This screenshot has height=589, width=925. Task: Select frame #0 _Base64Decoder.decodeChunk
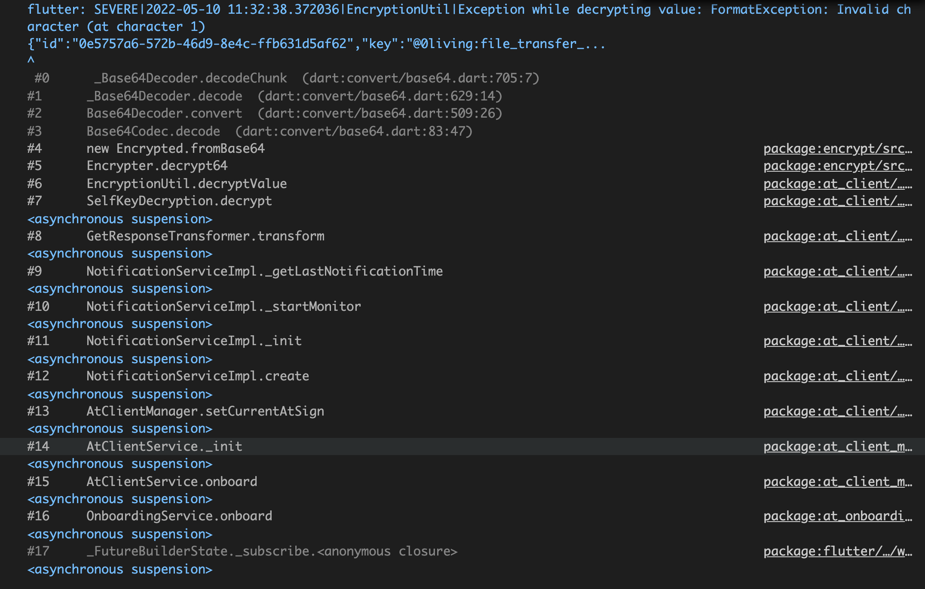point(189,78)
